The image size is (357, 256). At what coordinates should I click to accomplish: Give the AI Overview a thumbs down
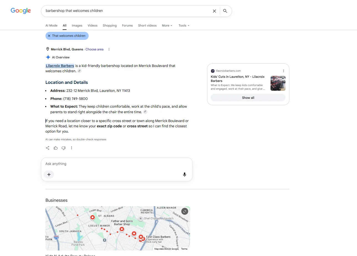coord(63,148)
